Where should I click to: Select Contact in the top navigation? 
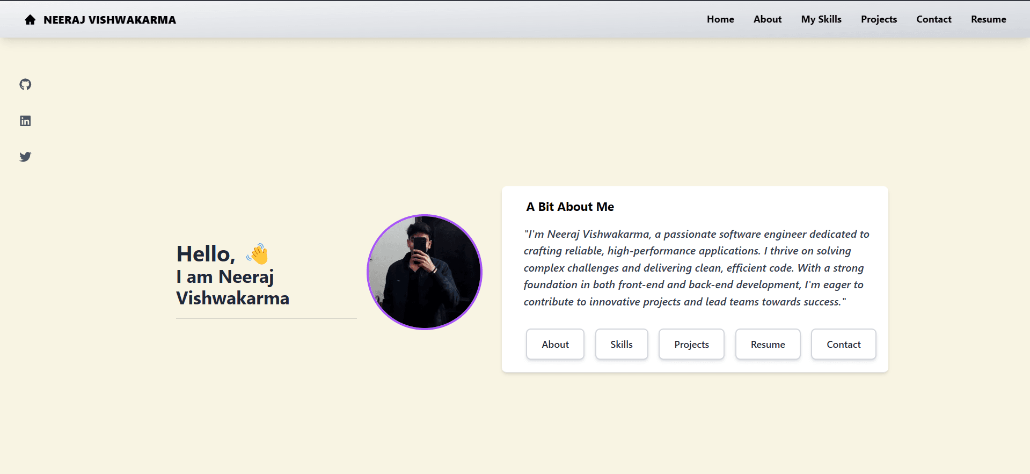(x=933, y=19)
